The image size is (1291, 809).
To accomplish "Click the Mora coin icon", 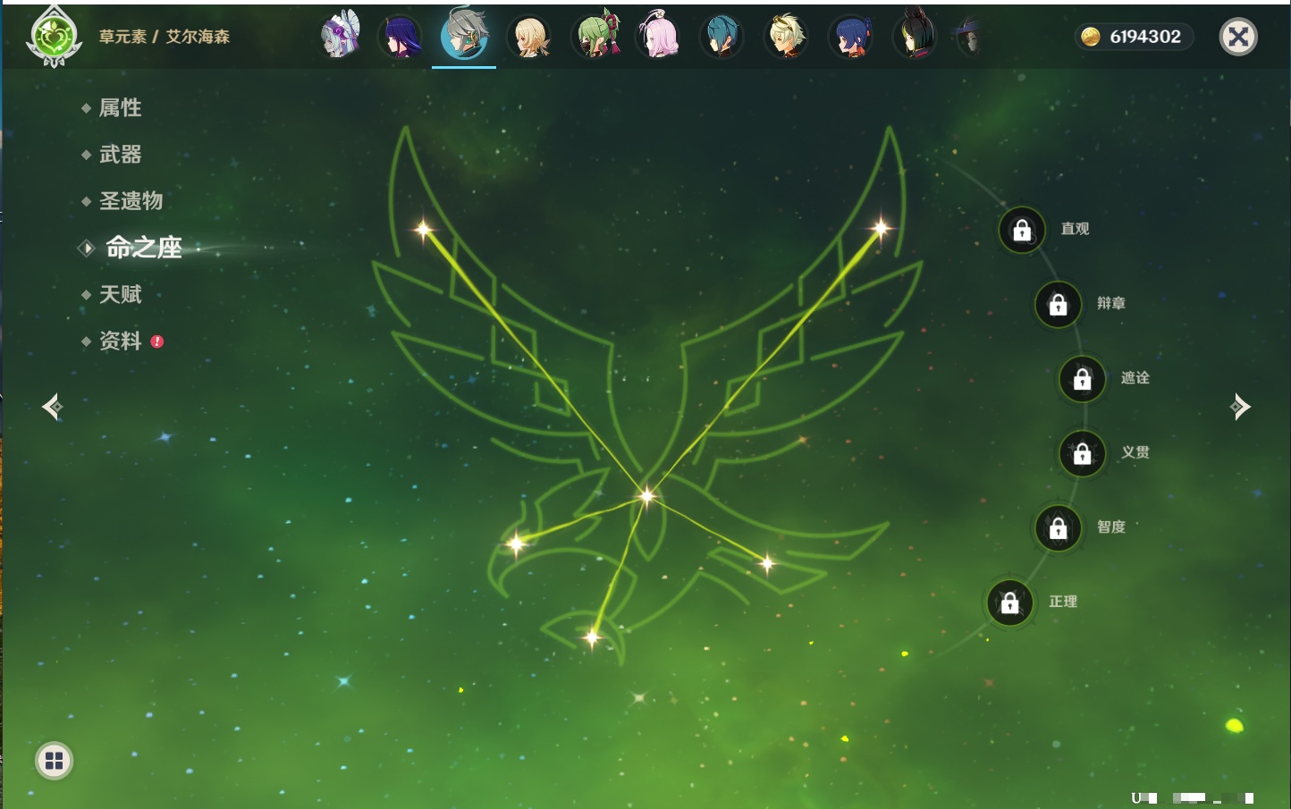I will click(1091, 37).
